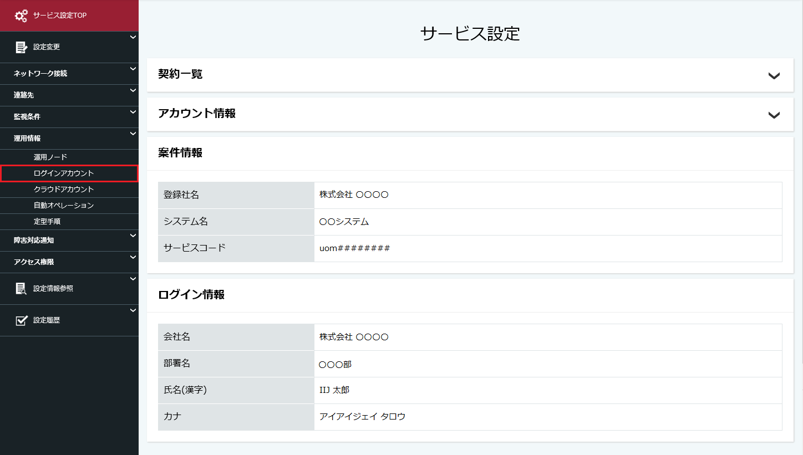
Task: Open 運用ノード submenu item
Action: 69,157
